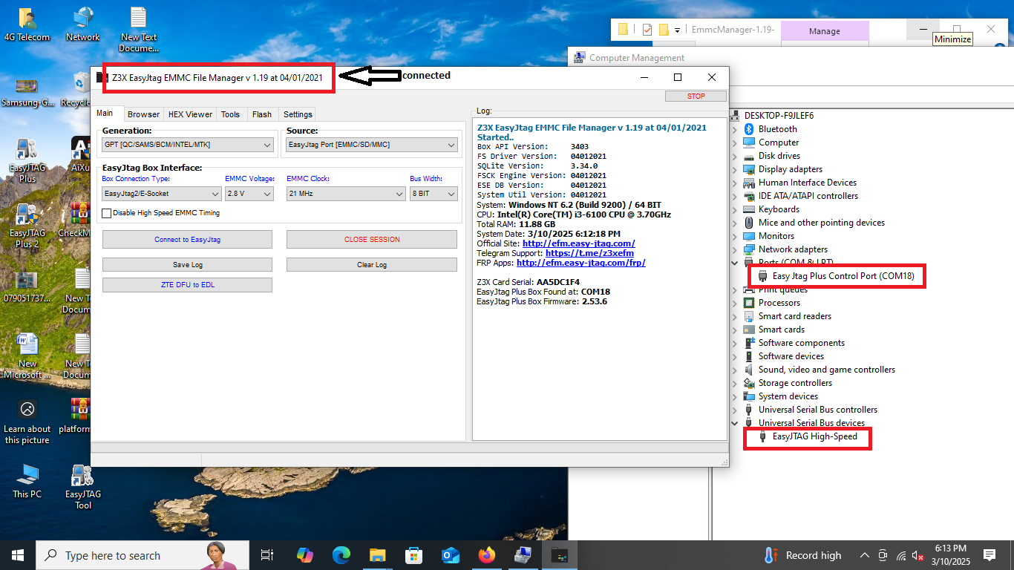Open the EasyJTAG Plus 2 desktop icon

27,226
